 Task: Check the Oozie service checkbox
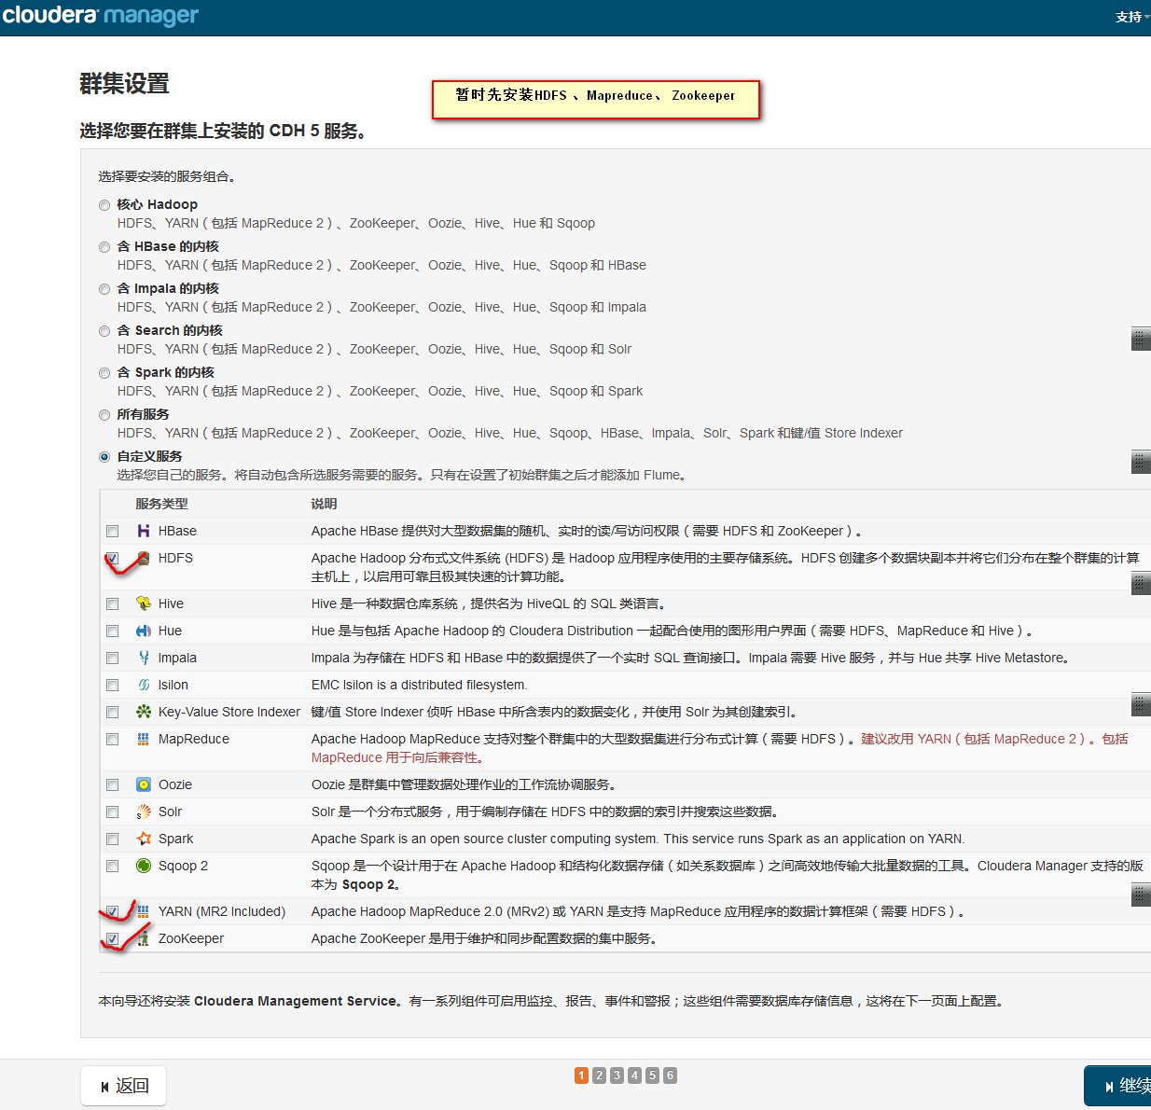[113, 785]
